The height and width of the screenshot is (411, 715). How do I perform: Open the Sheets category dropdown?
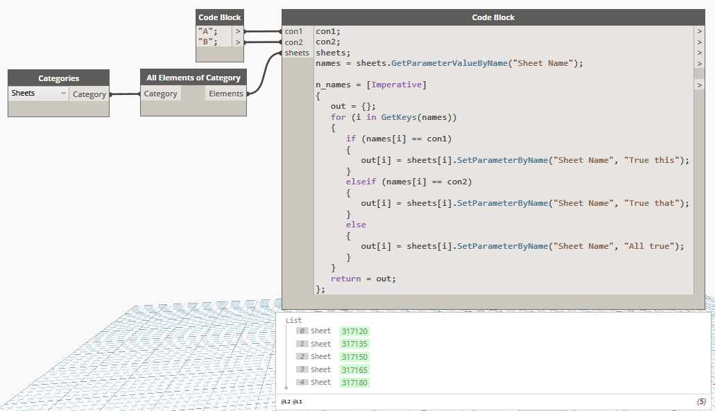[38, 94]
